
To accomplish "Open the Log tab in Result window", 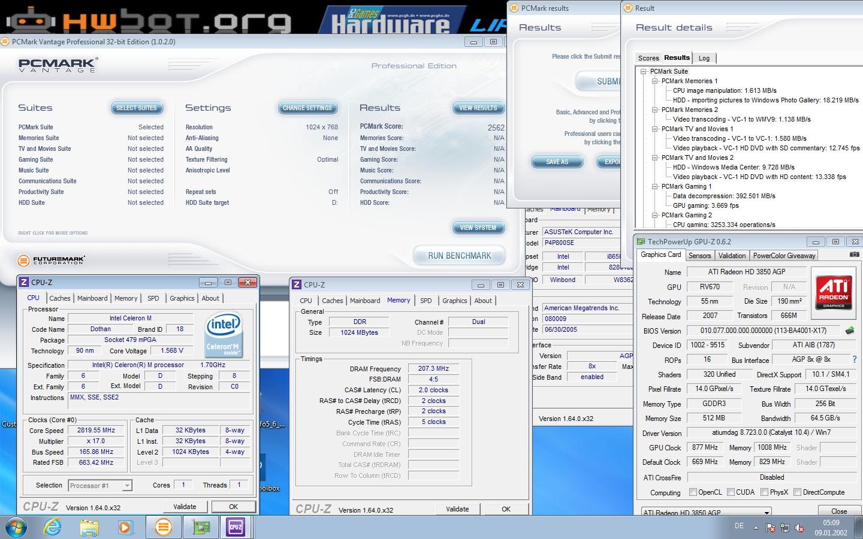I will 704,58.
